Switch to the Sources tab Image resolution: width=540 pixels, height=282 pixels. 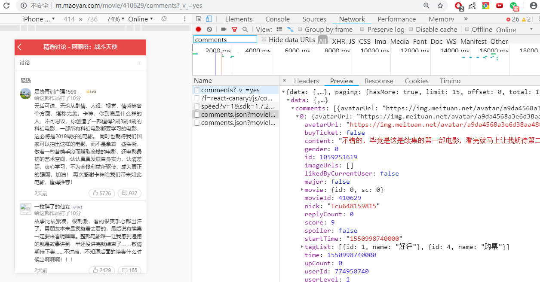314,19
